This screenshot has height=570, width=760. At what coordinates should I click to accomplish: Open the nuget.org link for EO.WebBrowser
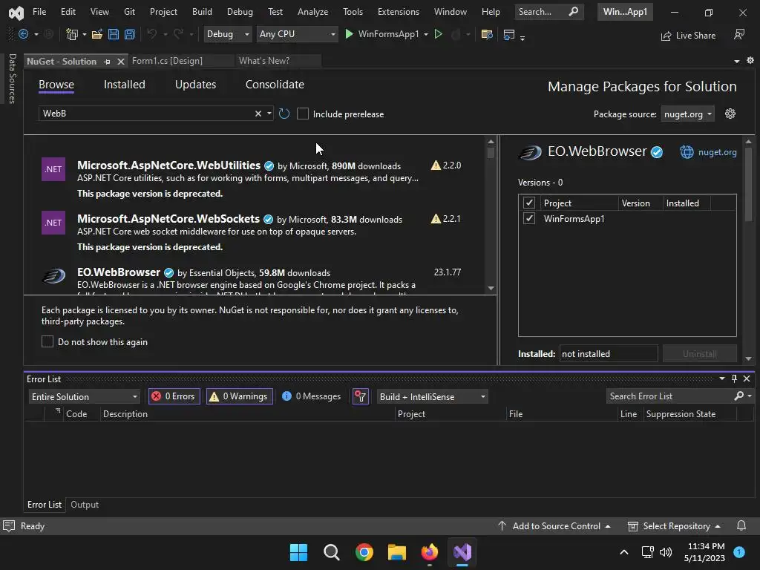pyautogui.click(x=717, y=152)
